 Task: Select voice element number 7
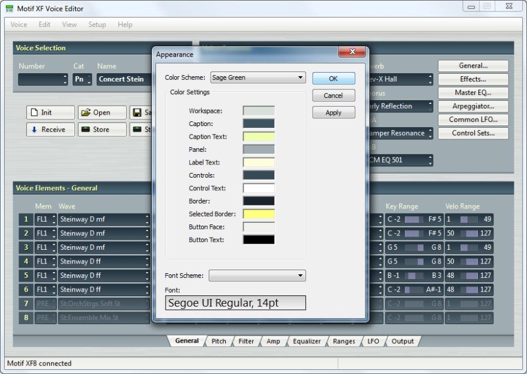26,304
